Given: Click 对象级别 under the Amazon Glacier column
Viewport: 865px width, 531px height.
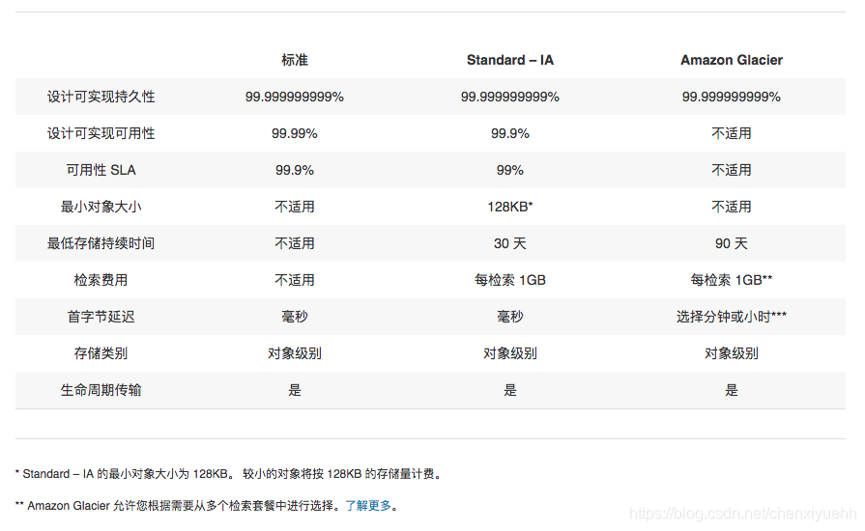Looking at the screenshot, I should click(x=732, y=353).
